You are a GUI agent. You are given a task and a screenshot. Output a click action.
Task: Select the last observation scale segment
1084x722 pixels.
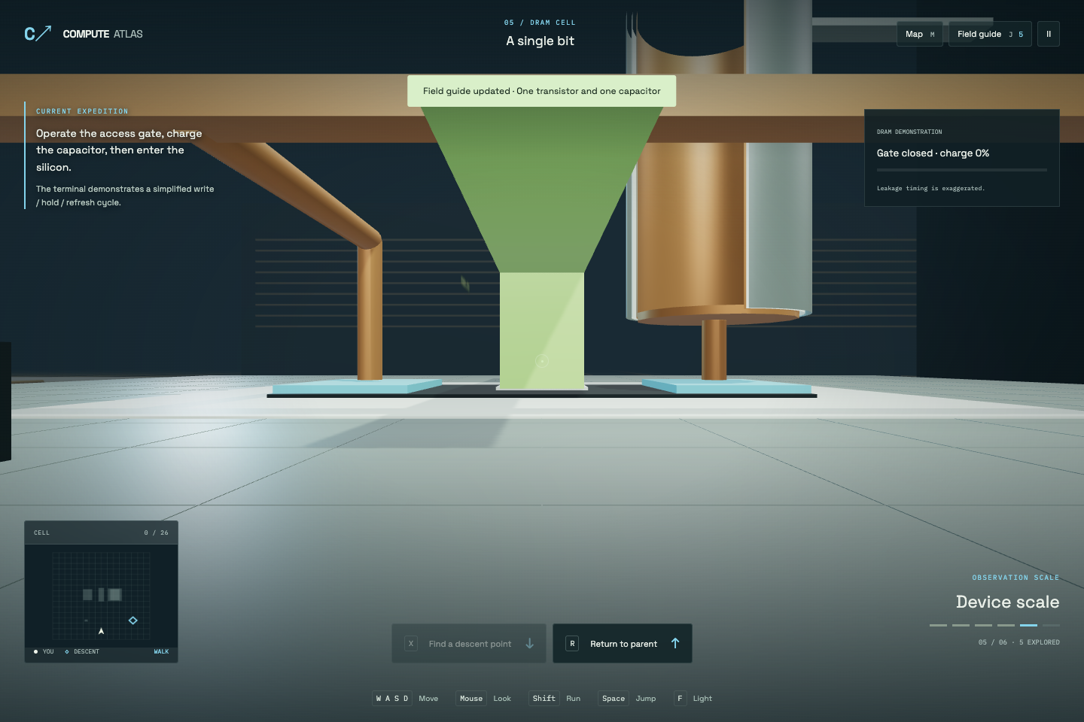coord(1051,625)
